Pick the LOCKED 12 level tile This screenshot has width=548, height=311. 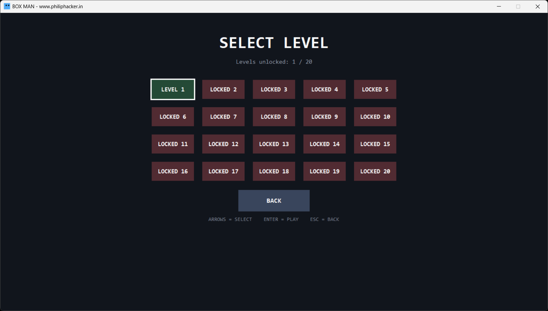point(223,144)
